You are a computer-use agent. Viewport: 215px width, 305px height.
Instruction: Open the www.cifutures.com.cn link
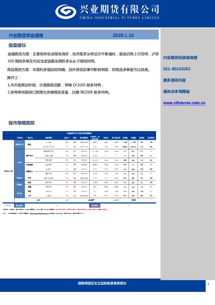click(x=184, y=103)
